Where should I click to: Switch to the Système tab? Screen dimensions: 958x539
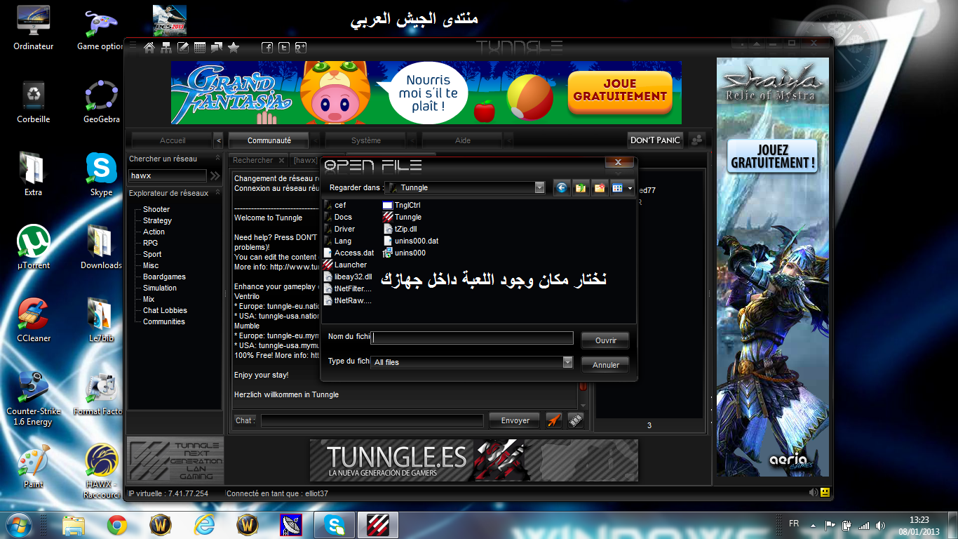pyautogui.click(x=365, y=140)
